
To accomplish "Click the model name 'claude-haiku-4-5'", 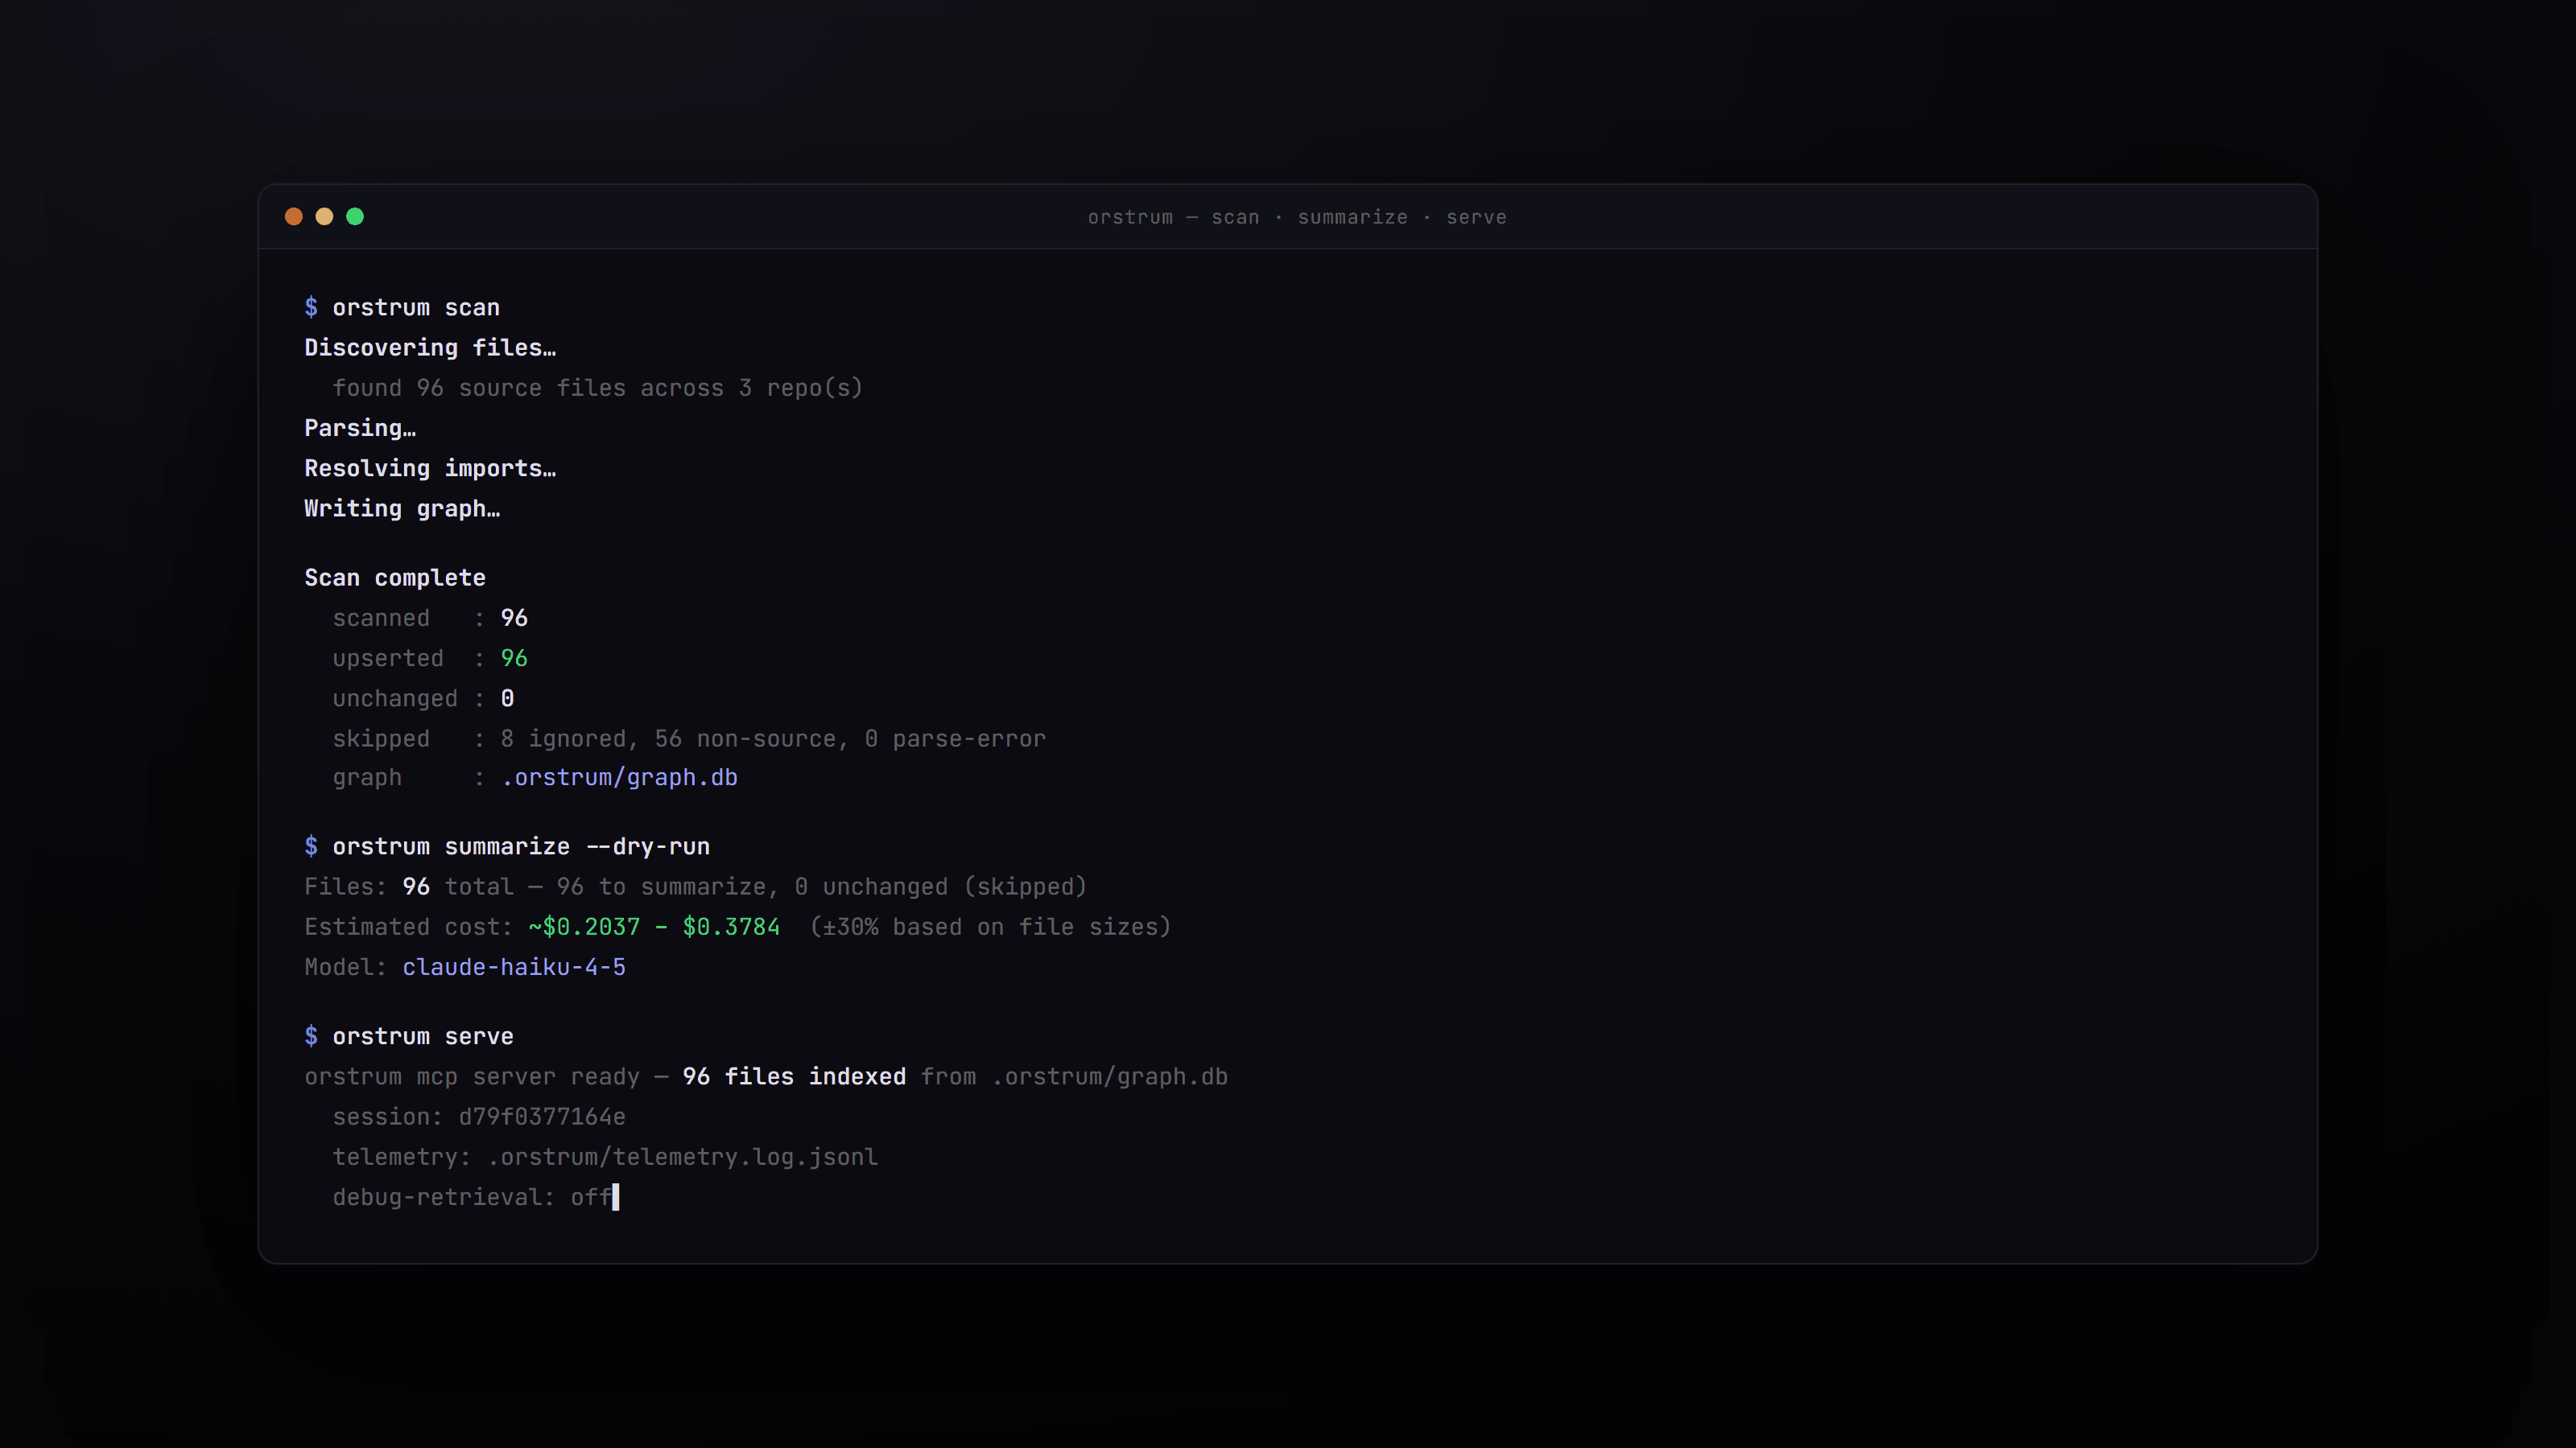I will [514, 967].
